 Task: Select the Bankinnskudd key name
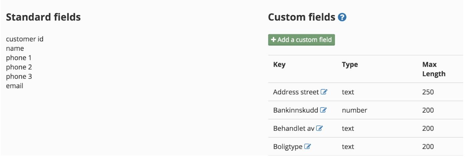coord(296,110)
